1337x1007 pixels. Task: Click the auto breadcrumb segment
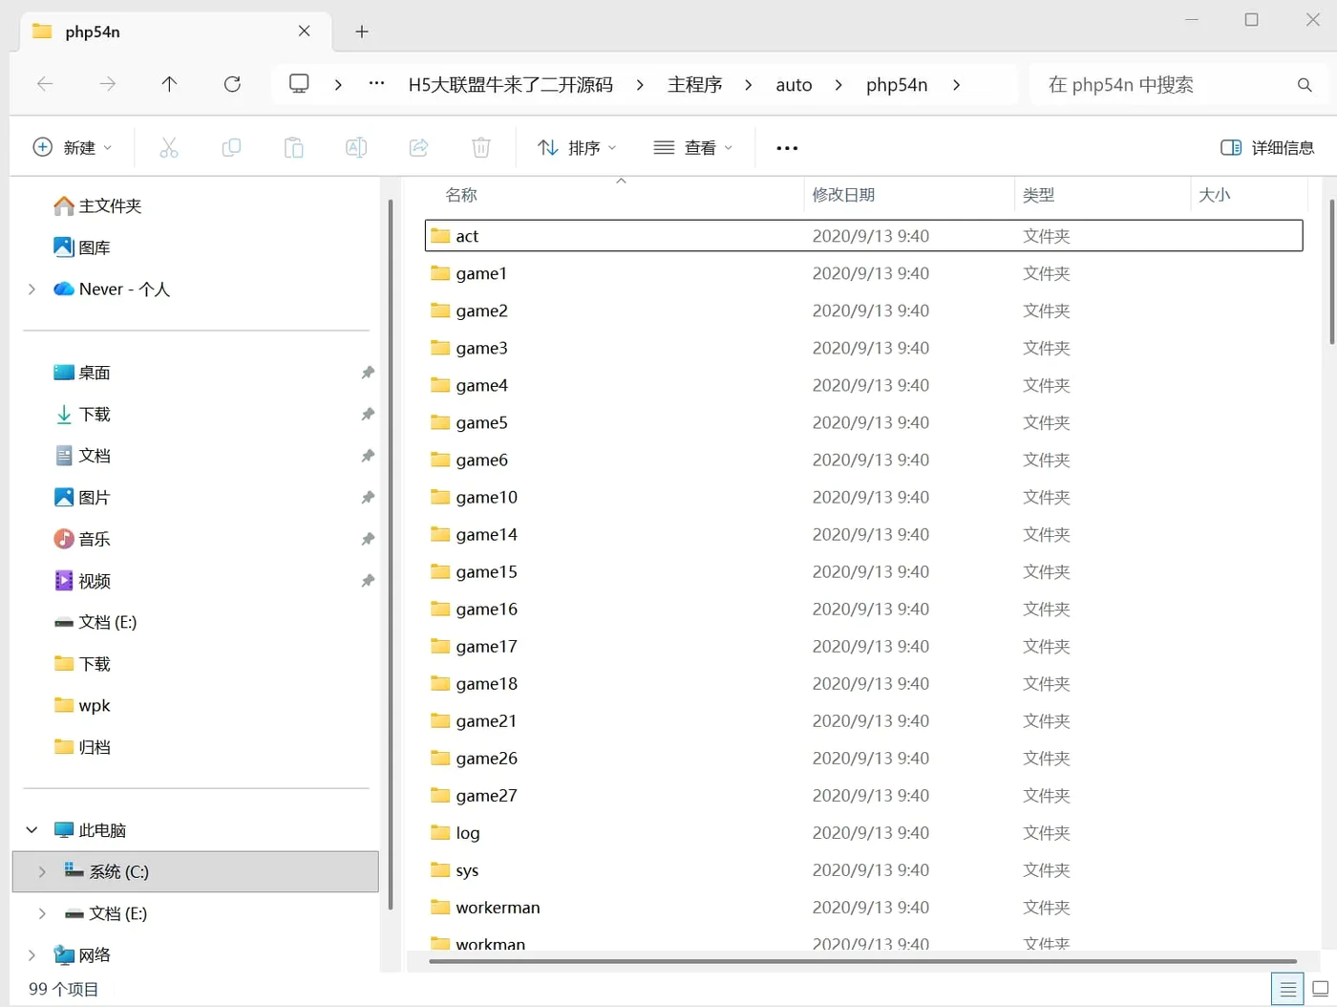pos(794,84)
